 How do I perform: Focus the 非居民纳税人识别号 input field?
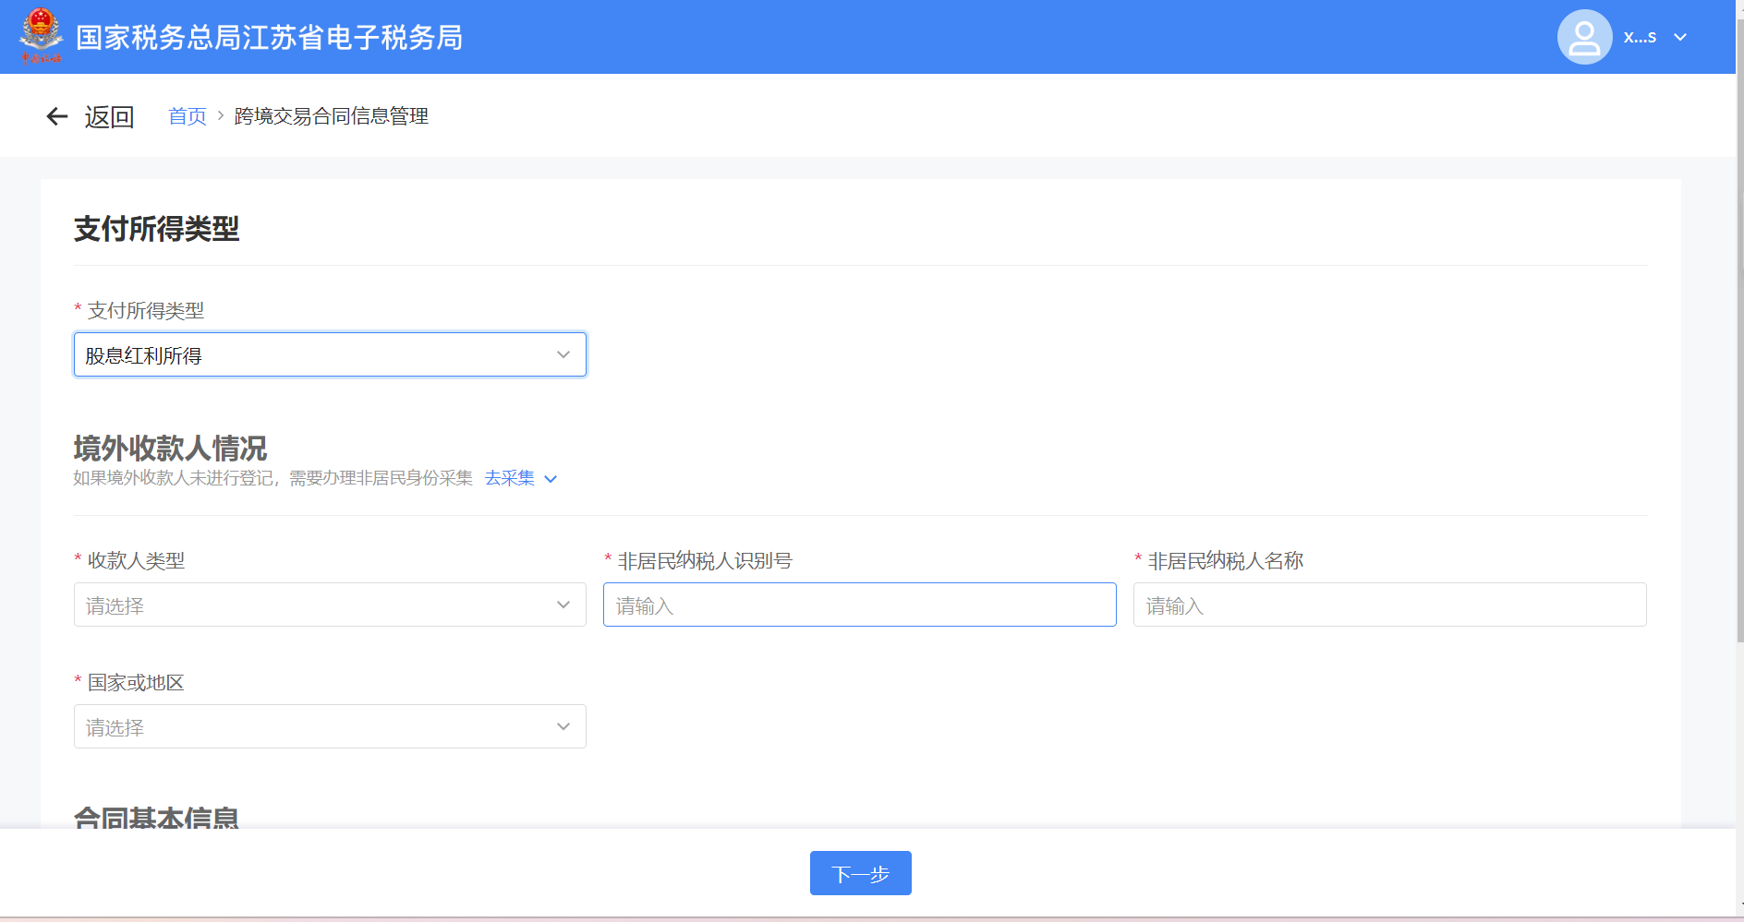tap(859, 605)
